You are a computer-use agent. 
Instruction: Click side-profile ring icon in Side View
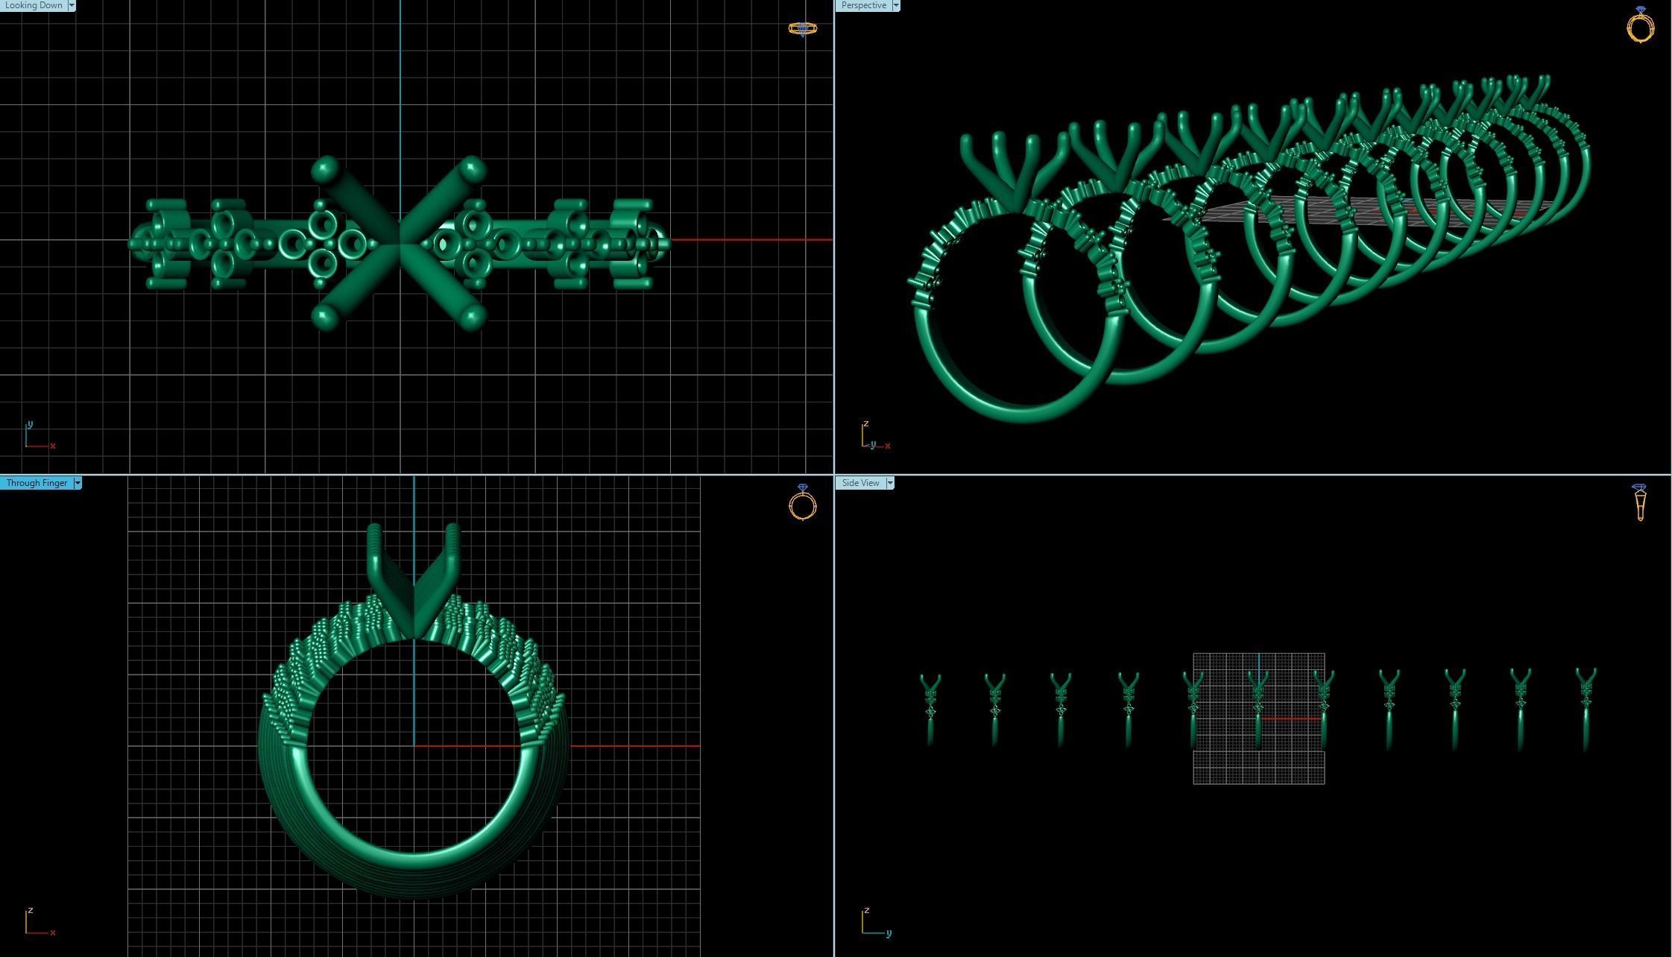point(1639,502)
